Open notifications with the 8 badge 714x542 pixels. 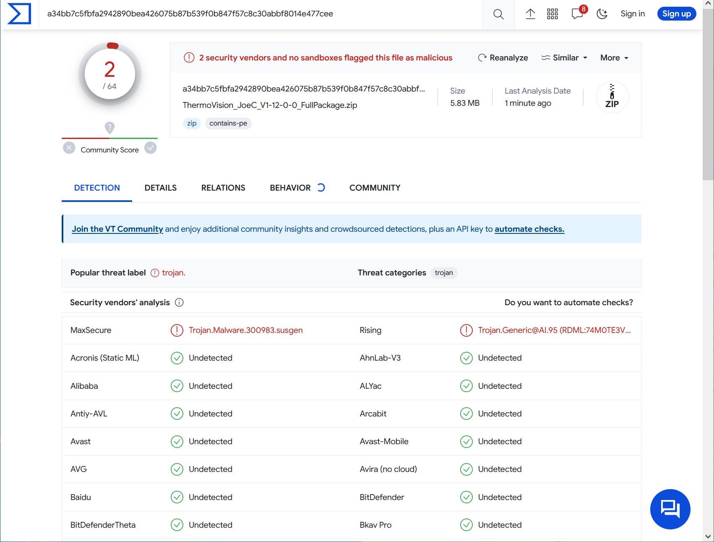[x=577, y=14]
